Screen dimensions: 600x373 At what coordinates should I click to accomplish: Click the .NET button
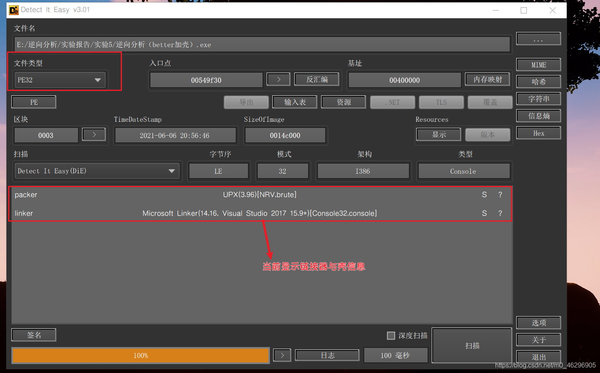[x=393, y=102]
